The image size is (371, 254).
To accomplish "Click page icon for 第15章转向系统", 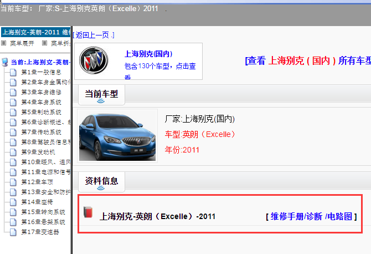I will tap(13, 212).
